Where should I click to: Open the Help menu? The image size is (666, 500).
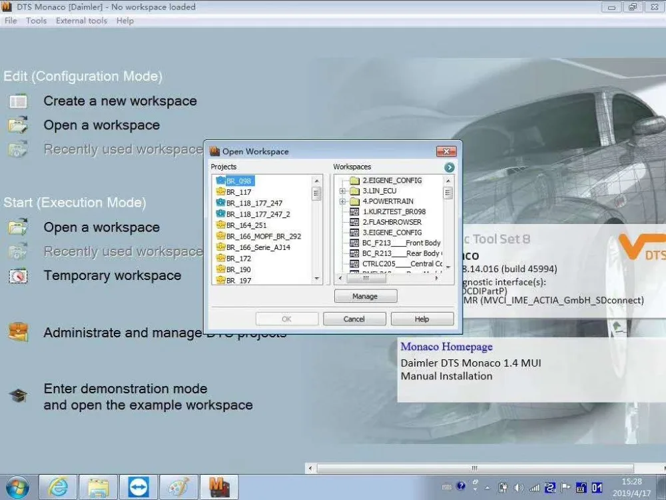click(x=125, y=21)
